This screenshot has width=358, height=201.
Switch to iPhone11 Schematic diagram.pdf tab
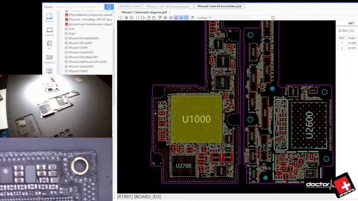[144, 12]
